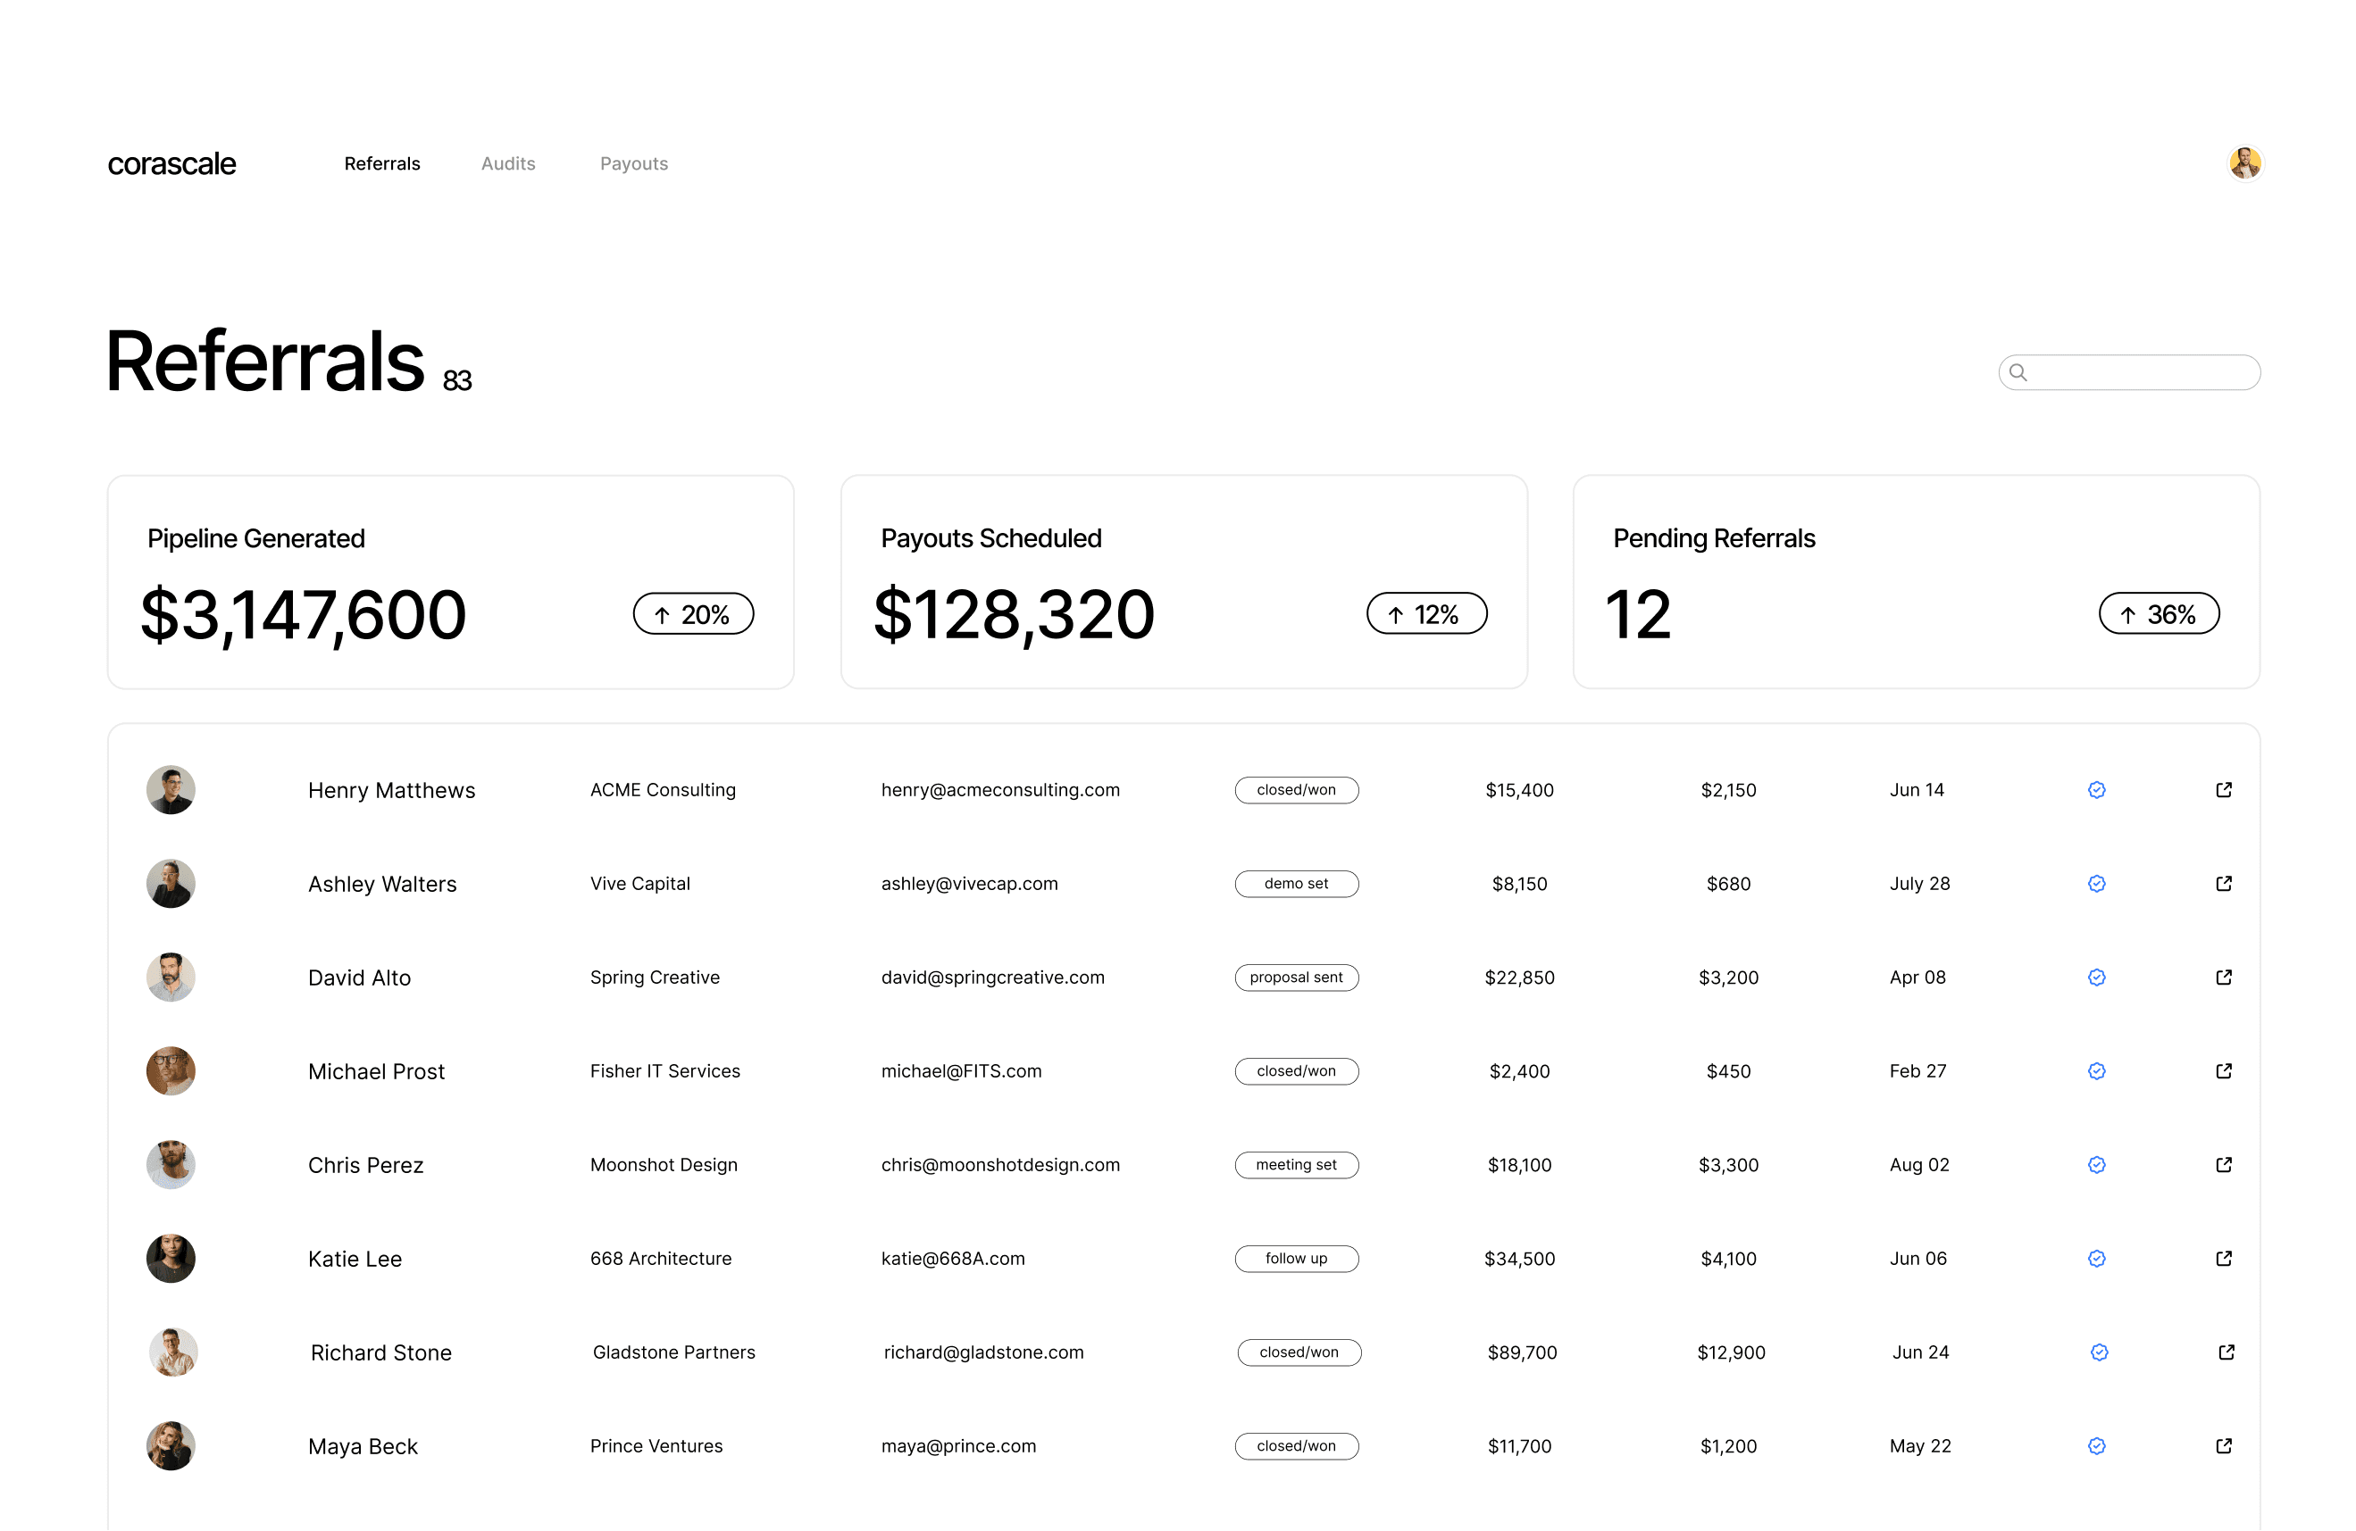Click email chris@moonshotdesign.com
The width and height of the screenshot is (2356, 1531).
pyautogui.click(x=1001, y=1165)
